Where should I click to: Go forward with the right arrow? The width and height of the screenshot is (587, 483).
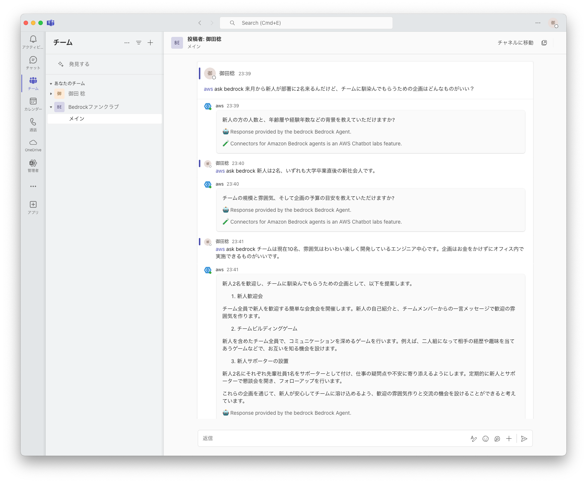point(212,23)
